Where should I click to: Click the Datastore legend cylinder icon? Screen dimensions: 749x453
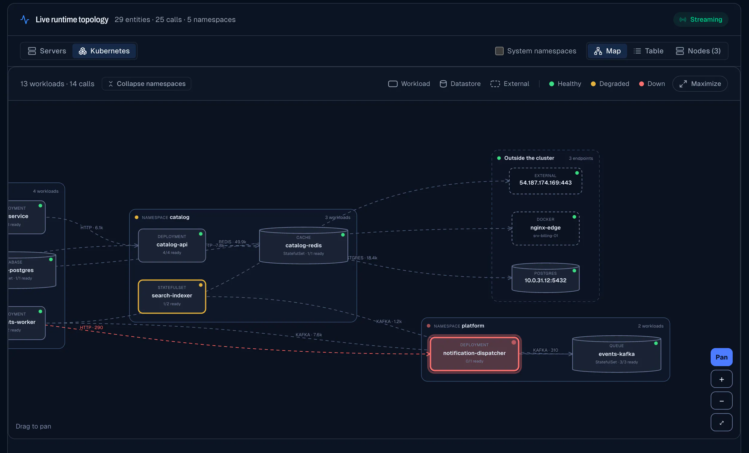click(x=443, y=84)
